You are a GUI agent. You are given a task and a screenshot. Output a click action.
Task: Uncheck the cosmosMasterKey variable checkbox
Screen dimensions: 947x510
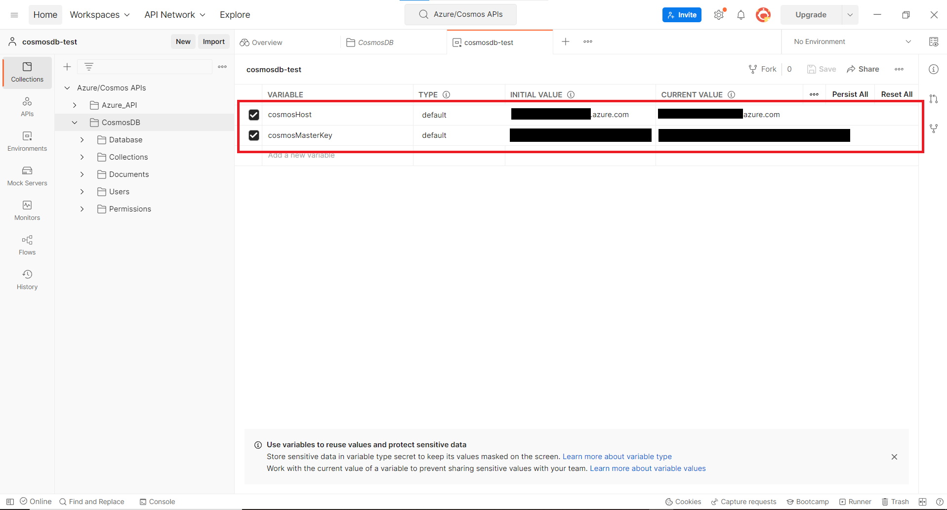[x=254, y=135]
